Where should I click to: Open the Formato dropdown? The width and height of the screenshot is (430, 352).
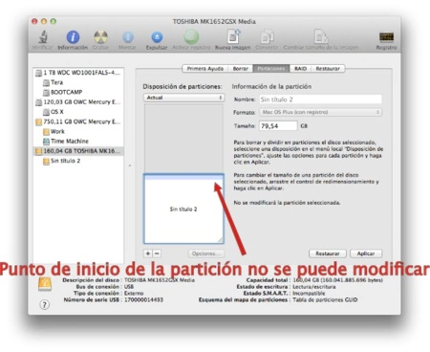point(321,112)
